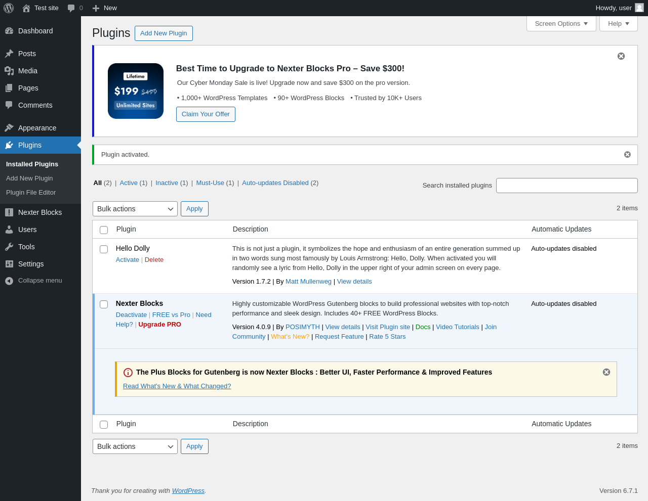Toggle select-all checkbox in table footer
Screen dimensions: 648x501
[x=104, y=425]
